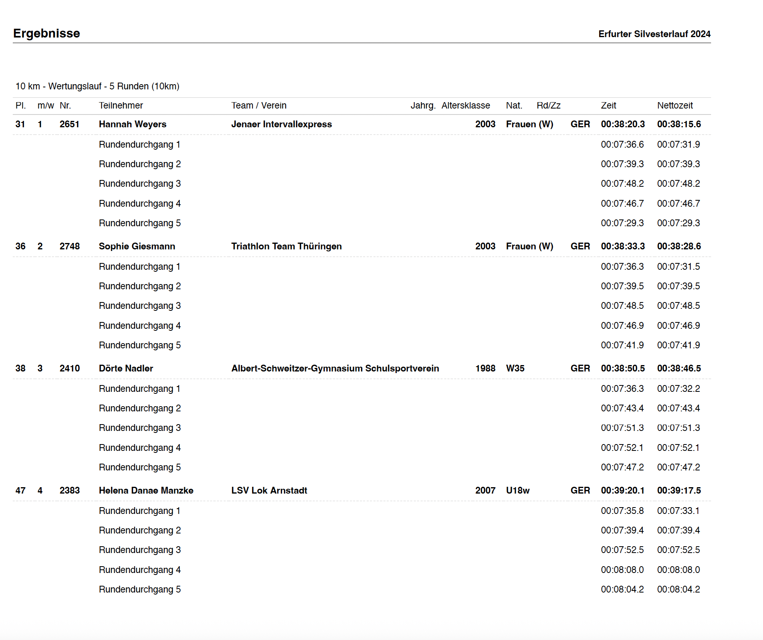Click the Jenaer Intervallexpress team name
763x640 pixels.
point(281,124)
